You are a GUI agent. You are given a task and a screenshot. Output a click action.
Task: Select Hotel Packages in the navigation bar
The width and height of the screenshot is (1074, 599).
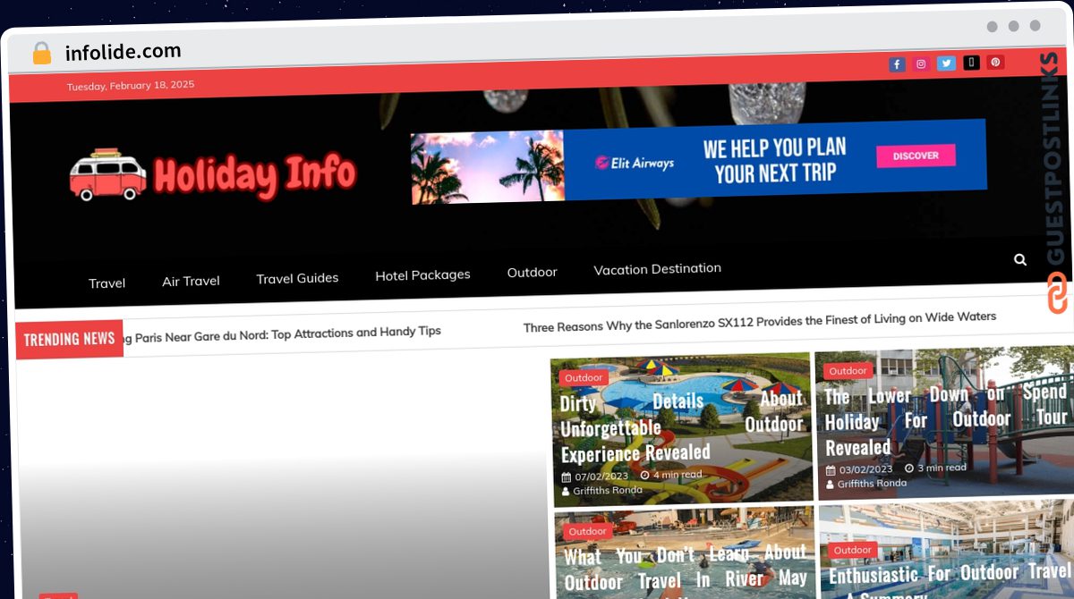[x=422, y=275]
